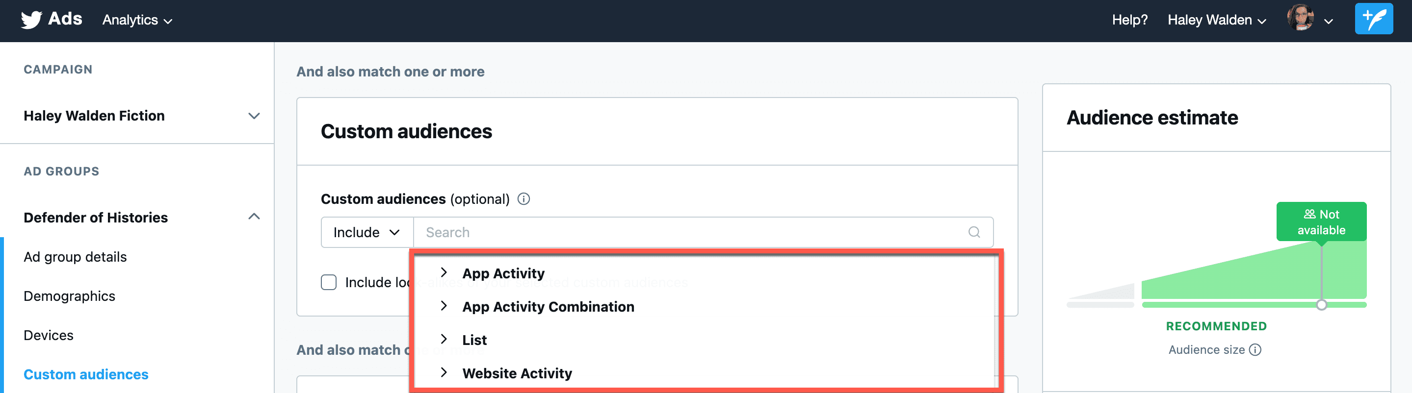
Task: Open the Analytics dropdown menu
Action: pyautogui.click(x=137, y=20)
